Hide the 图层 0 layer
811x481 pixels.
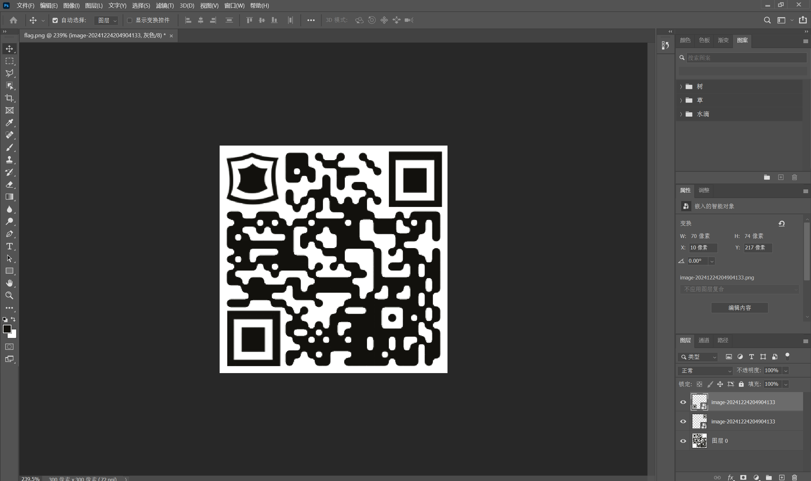coord(683,441)
